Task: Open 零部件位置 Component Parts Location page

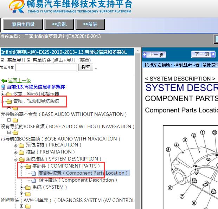Action: point(83,173)
